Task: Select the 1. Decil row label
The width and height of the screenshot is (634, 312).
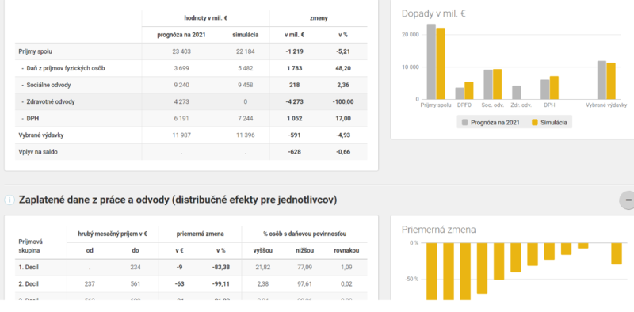Action: [29, 267]
